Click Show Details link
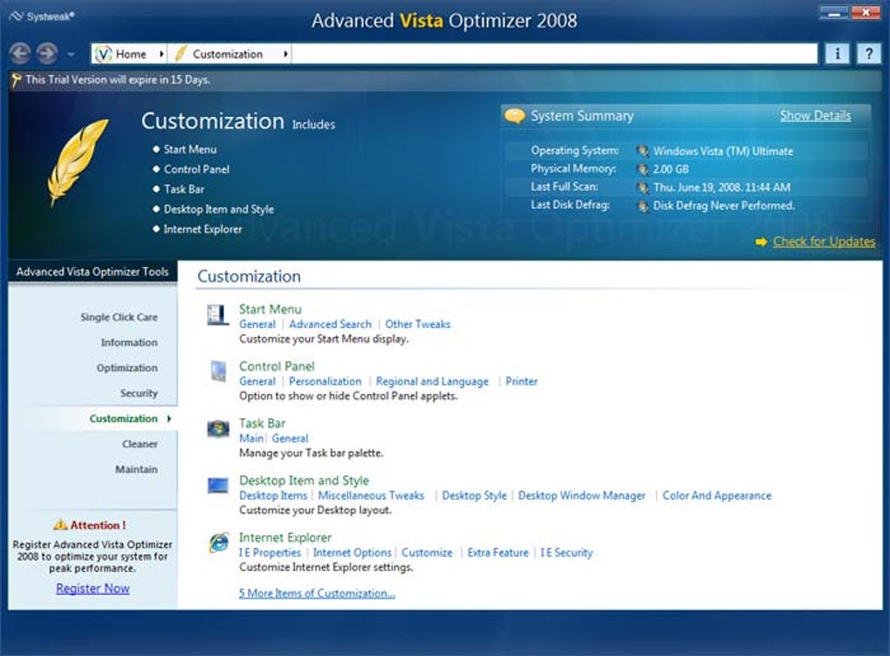This screenshot has height=656, width=890. click(815, 116)
